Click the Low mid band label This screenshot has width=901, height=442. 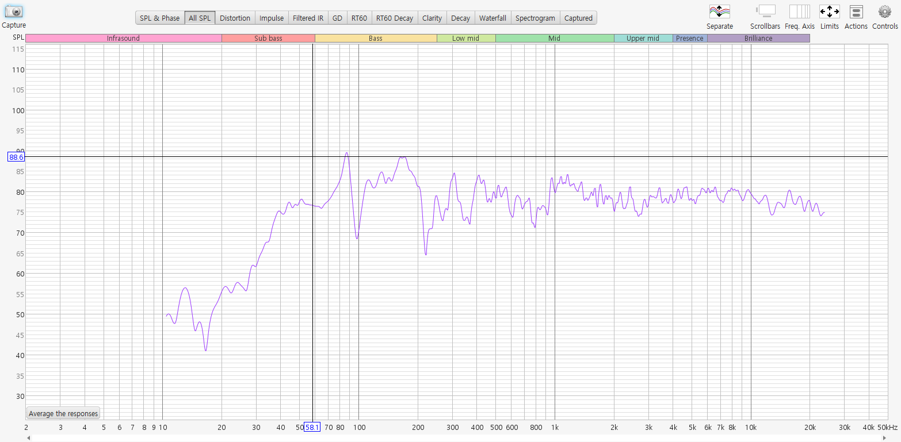click(466, 39)
